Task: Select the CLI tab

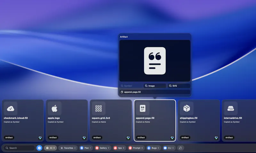Action: coord(169,148)
